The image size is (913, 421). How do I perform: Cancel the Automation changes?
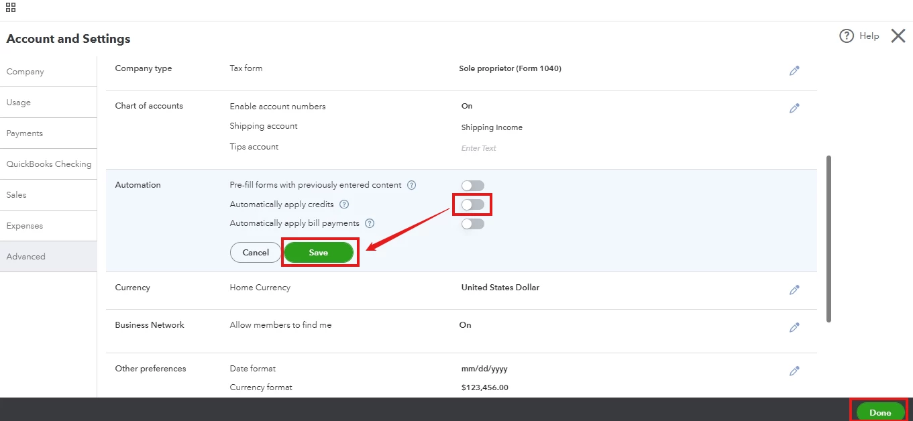(256, 253)
